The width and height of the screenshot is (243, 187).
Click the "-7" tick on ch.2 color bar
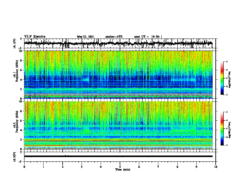pos(226,145)
